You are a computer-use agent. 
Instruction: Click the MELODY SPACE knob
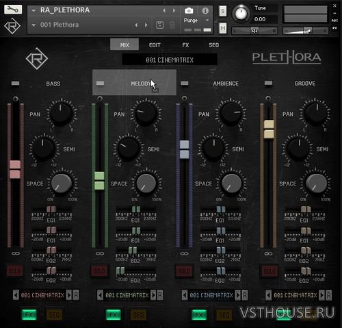[x=146, y=184]
